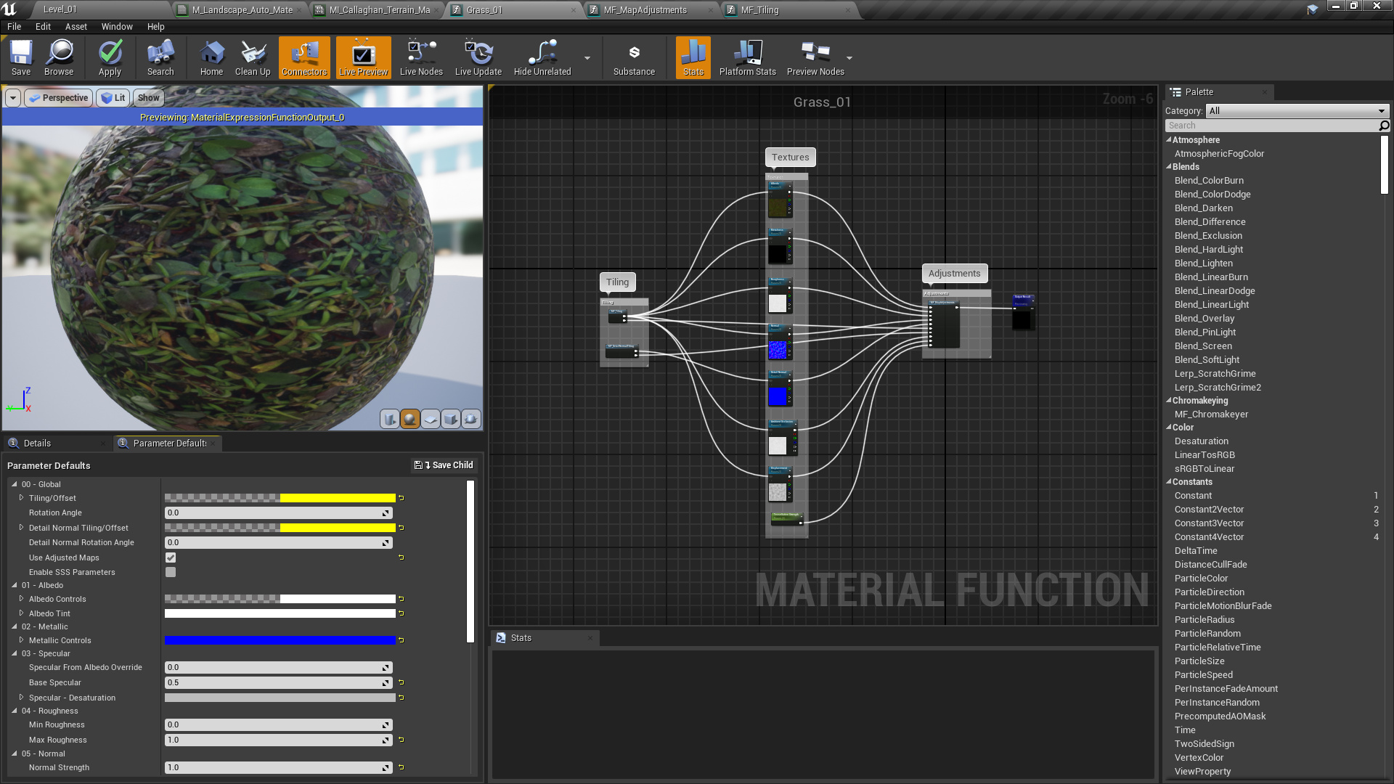Toggle the Live Preview button off
Viewport: 1394px width, 784px height.
click(x=363, y=57)
